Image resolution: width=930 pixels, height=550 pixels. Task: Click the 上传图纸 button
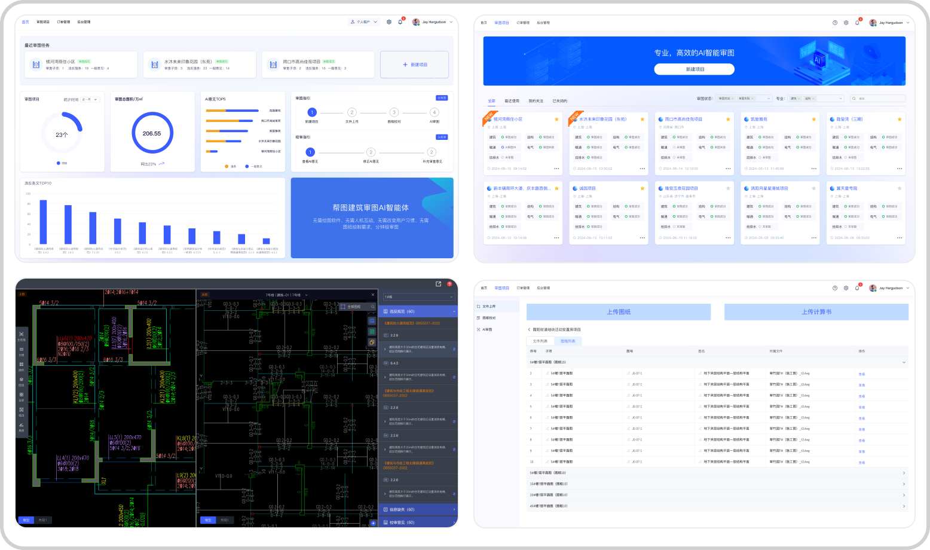tap(619, 312)
